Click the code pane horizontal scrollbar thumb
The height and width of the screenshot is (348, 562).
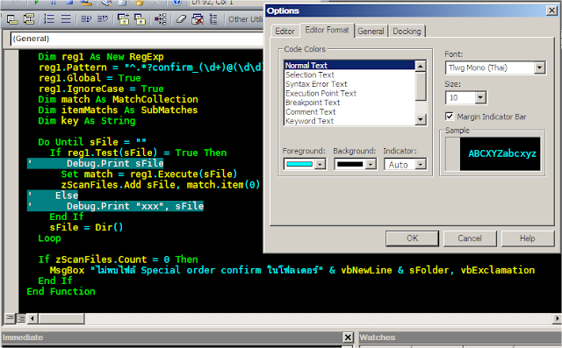[x=61, y=318]
